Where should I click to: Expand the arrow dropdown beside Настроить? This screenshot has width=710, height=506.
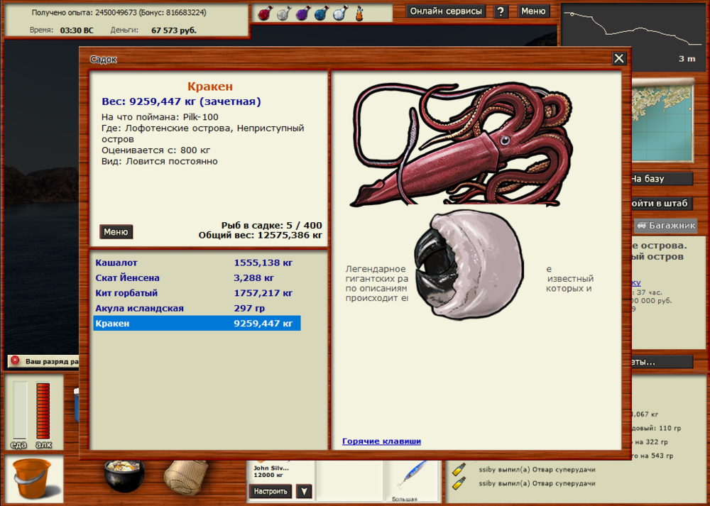304,491
